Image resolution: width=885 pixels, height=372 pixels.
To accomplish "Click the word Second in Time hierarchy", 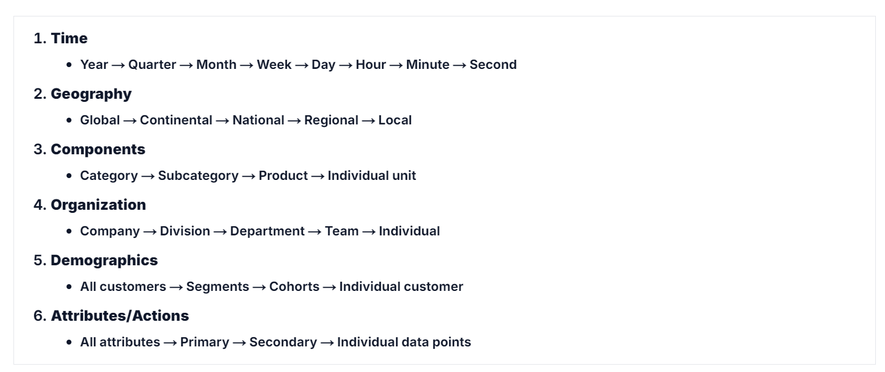I will (x=493, y=65).
